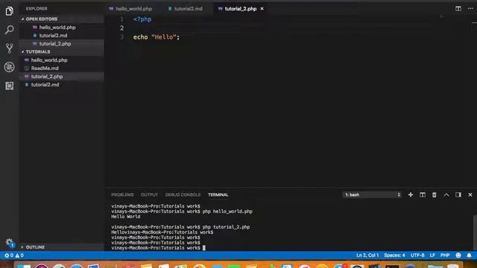This screenshot has height=268, width=477.
Task: Open the feedback smiley in status bar
Action: 458,255
